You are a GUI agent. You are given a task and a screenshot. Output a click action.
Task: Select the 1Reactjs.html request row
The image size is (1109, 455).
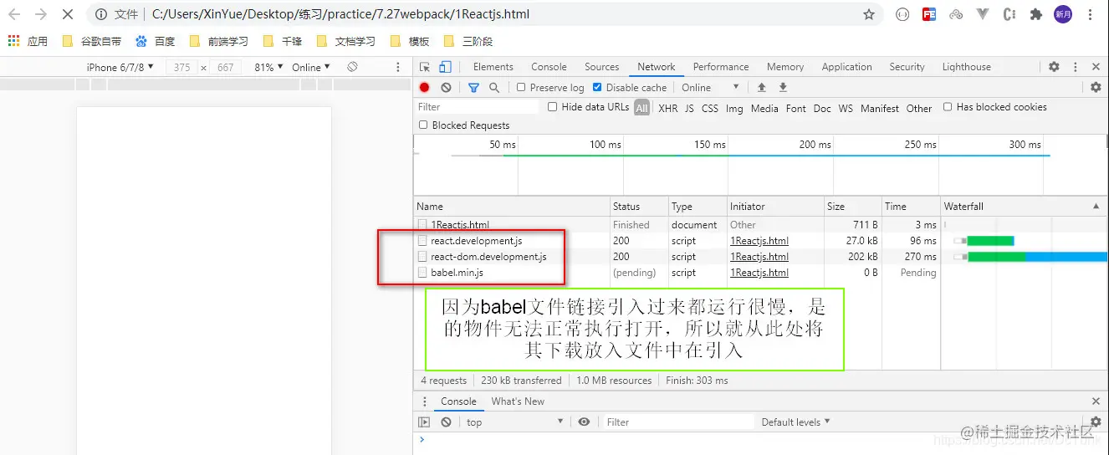pyautogui.click(x=761, y=225)
